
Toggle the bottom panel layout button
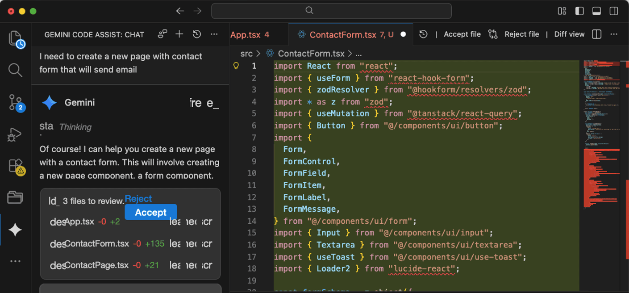596,11
